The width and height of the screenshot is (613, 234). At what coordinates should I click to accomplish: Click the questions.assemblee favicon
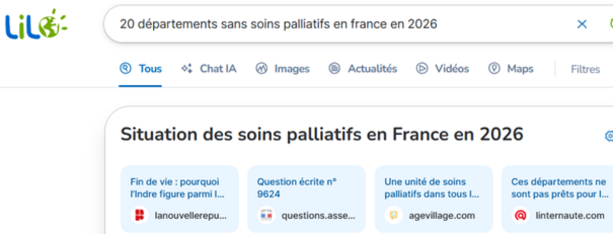click(x=266, y=216)
